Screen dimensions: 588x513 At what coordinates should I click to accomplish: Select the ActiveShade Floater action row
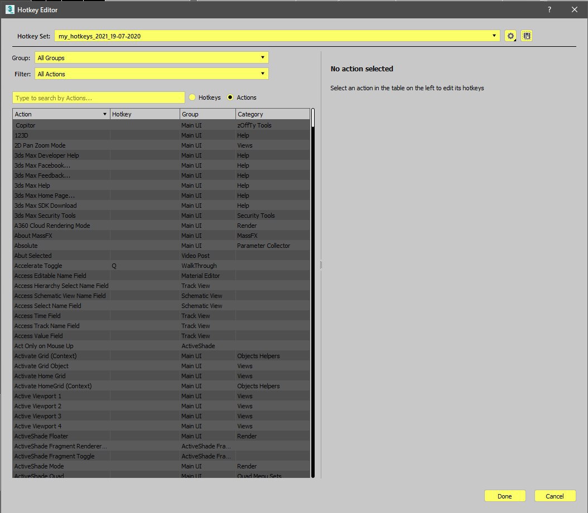161,436
